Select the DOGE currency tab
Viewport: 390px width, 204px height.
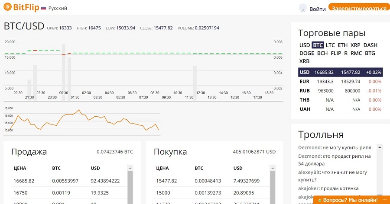tap(307, 53)
